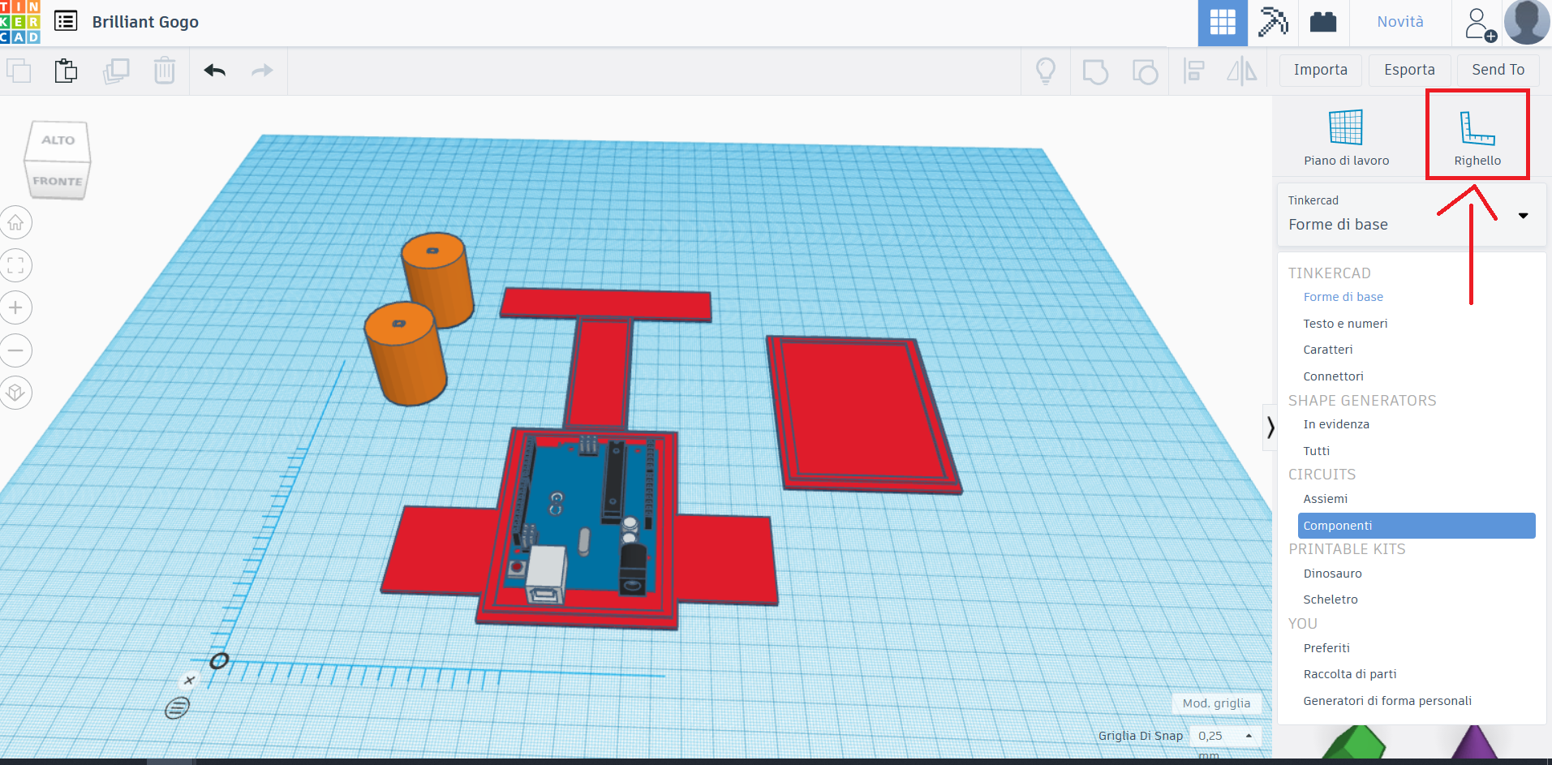1552x765 pixels.
Task: Select Forme di base menu entry
Action: pyautogui.click(x=1343, y=297)
